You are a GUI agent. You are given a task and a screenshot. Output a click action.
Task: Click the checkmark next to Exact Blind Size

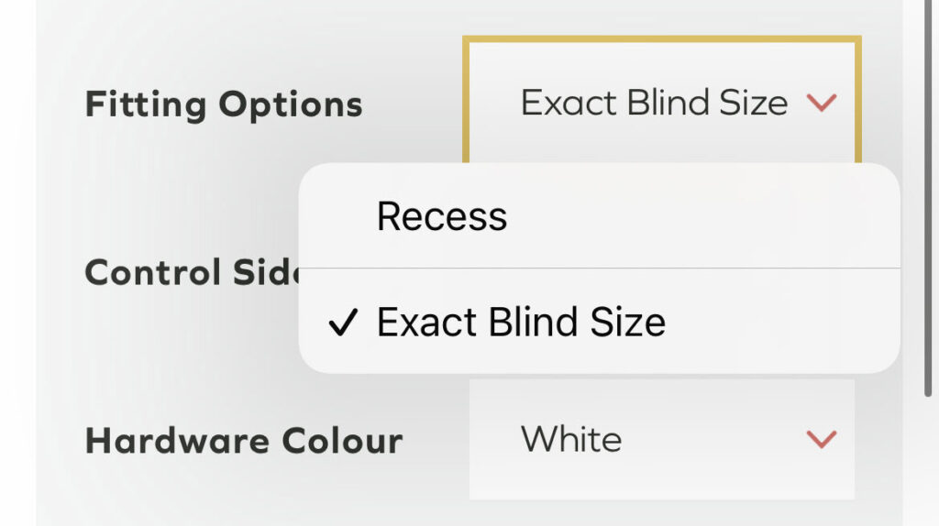342,323
